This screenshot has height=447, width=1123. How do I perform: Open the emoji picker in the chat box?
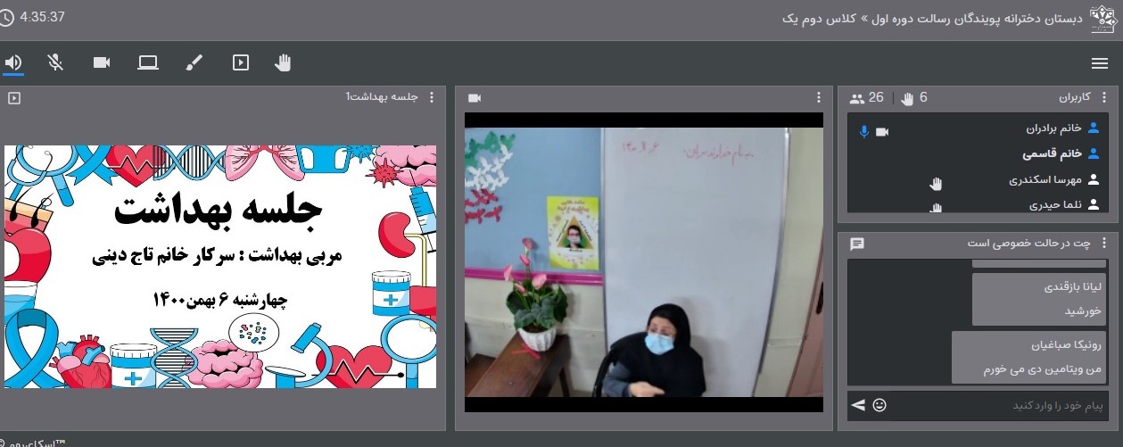(879, 405)
